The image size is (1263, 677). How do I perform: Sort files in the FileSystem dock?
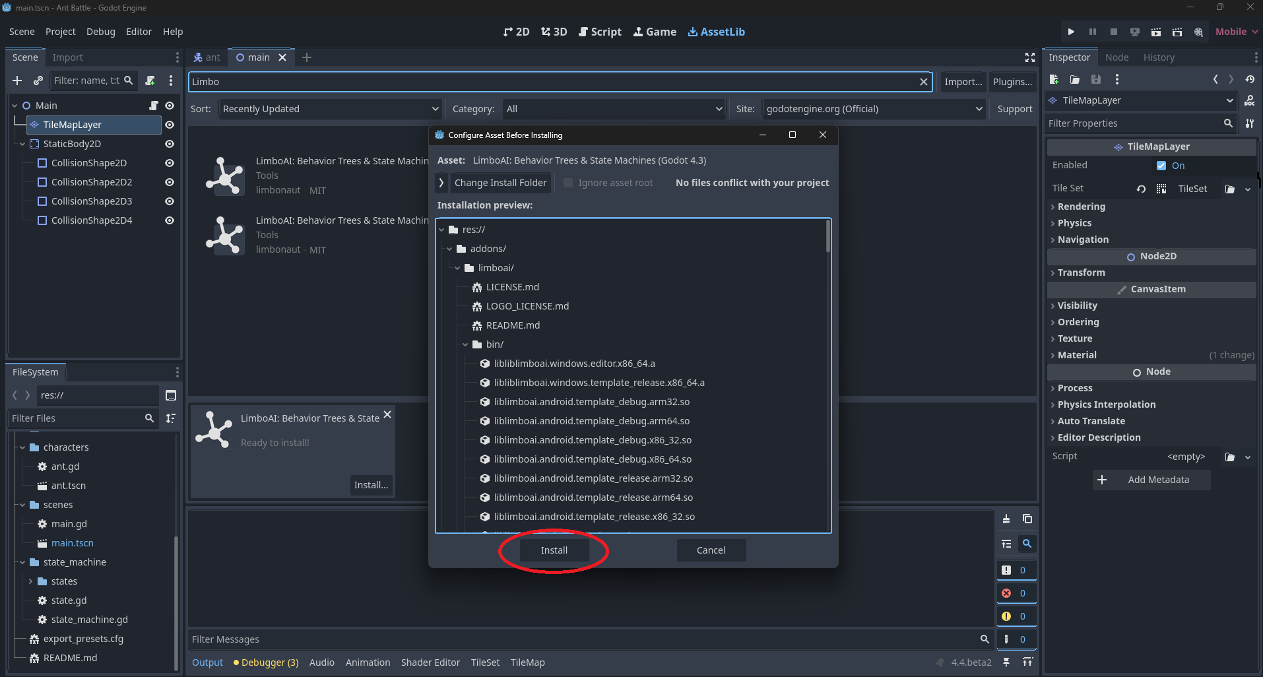click(171, 418)
